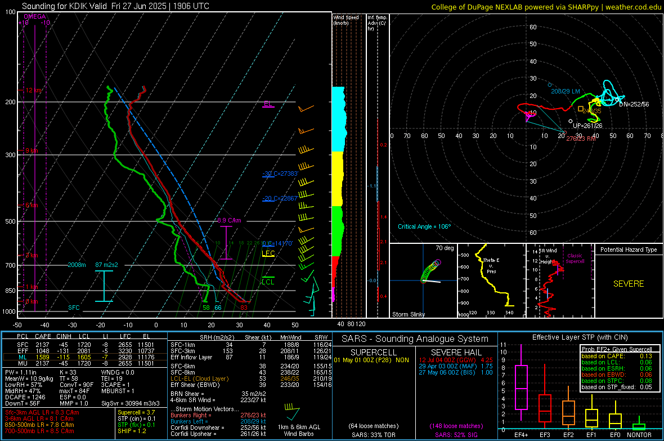Select the EFF parcel row
664x441 pixels.
pyautogui.click(x=85, y=351)
